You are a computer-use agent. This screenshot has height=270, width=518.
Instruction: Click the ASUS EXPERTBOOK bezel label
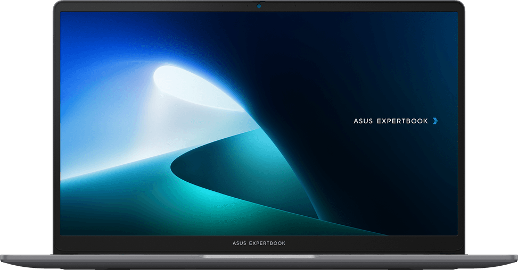(x=259, y=243)
